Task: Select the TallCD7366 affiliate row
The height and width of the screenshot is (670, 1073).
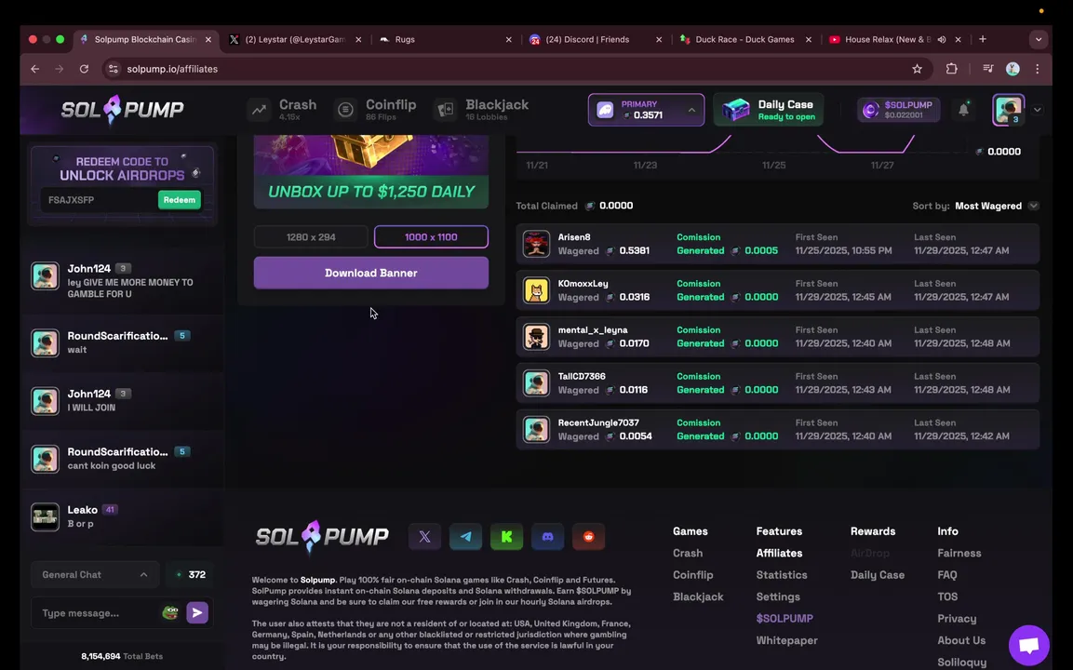Action: 777,383
